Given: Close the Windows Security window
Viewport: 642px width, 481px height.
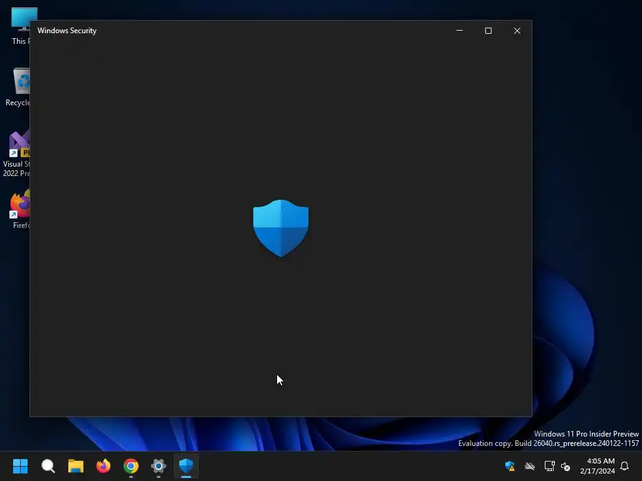Looking at the screenshot, I should [x=517, y=31].
